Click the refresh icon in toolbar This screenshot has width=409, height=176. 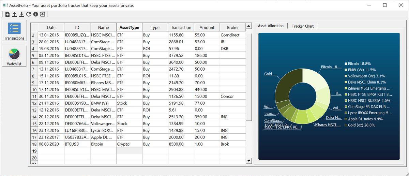click(x=29, y=14)
